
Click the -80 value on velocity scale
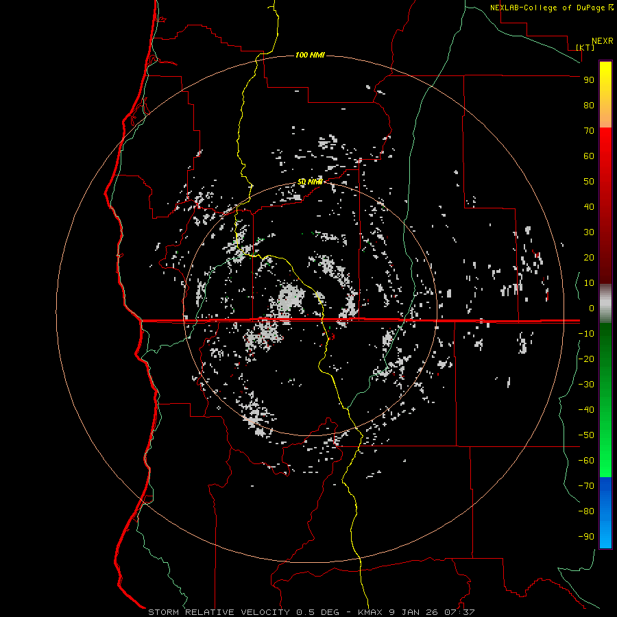[x=586, y=511]
